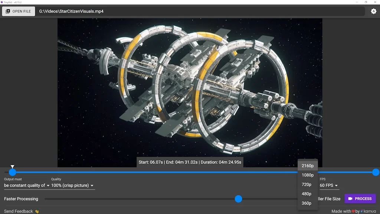Click the heart icon in the Made with text
Viewport: 380px width, 214px height.
coord(353,211)
